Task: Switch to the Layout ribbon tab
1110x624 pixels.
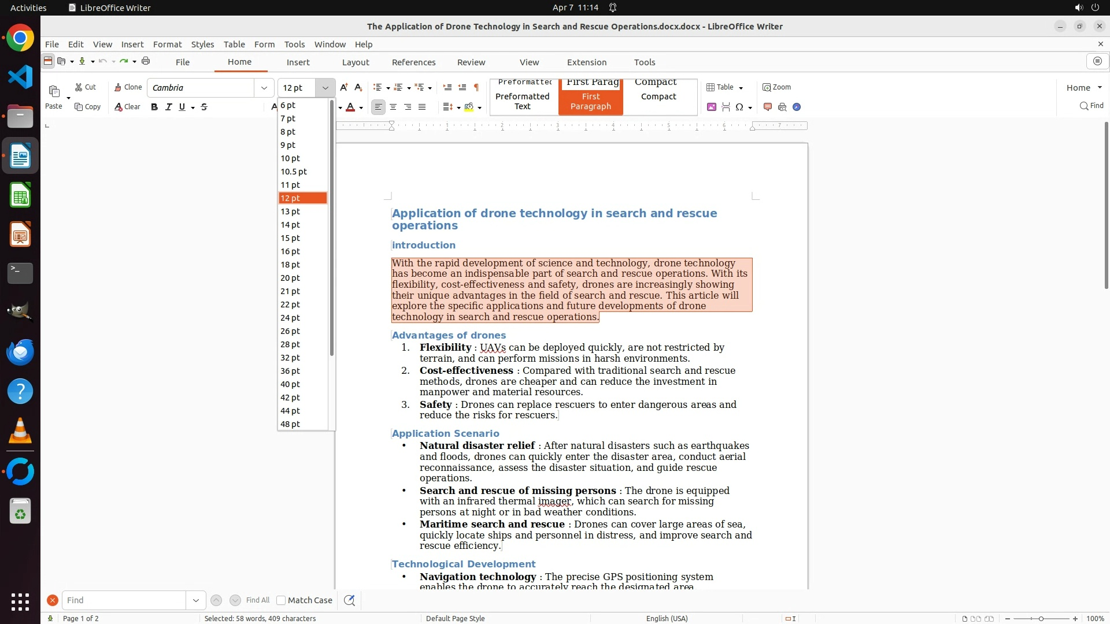Action: tap(355, 62)
